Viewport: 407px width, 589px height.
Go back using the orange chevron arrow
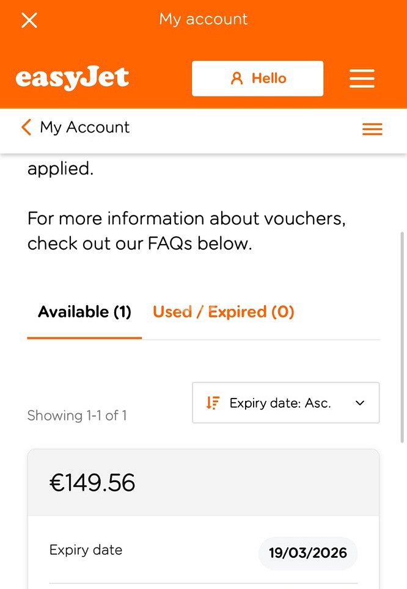point(26,127)
